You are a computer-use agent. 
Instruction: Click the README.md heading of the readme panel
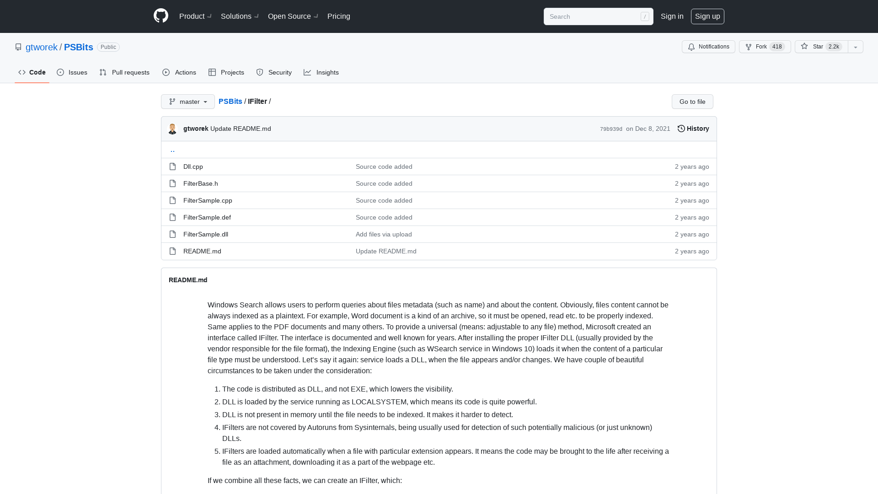tap(188, 280)
